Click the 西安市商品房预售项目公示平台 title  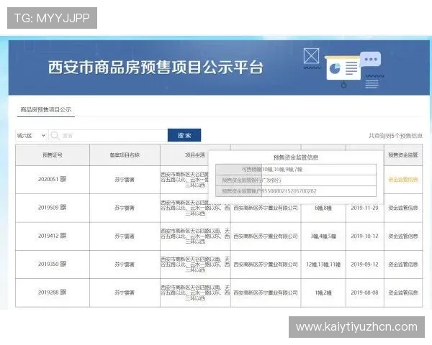(156, 68)
